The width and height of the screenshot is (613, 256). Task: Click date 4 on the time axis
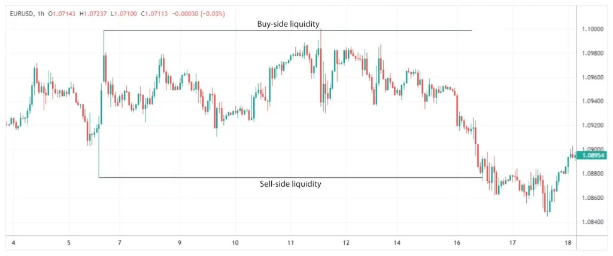click(x=14, y=243)
